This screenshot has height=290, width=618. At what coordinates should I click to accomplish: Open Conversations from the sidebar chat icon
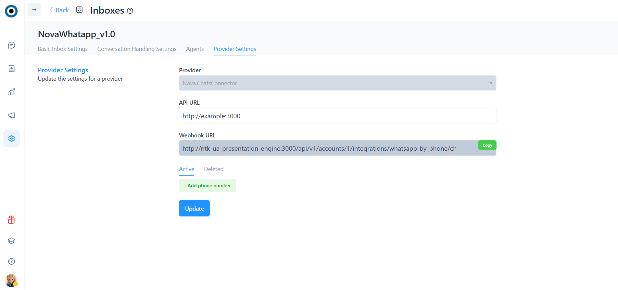11,45
